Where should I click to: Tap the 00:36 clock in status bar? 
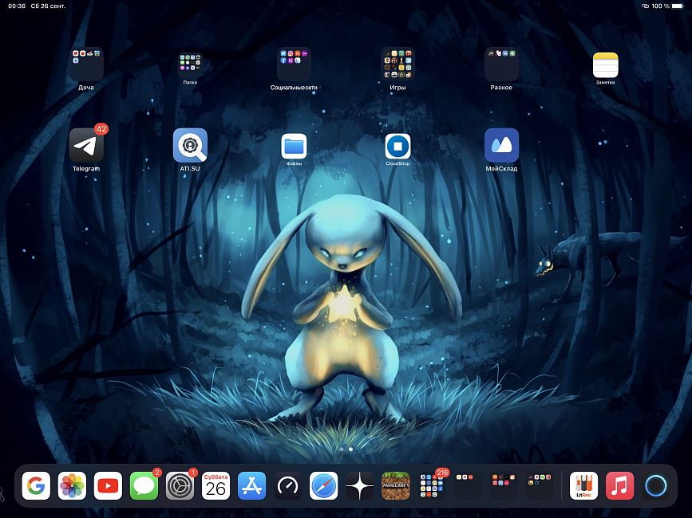17,6
